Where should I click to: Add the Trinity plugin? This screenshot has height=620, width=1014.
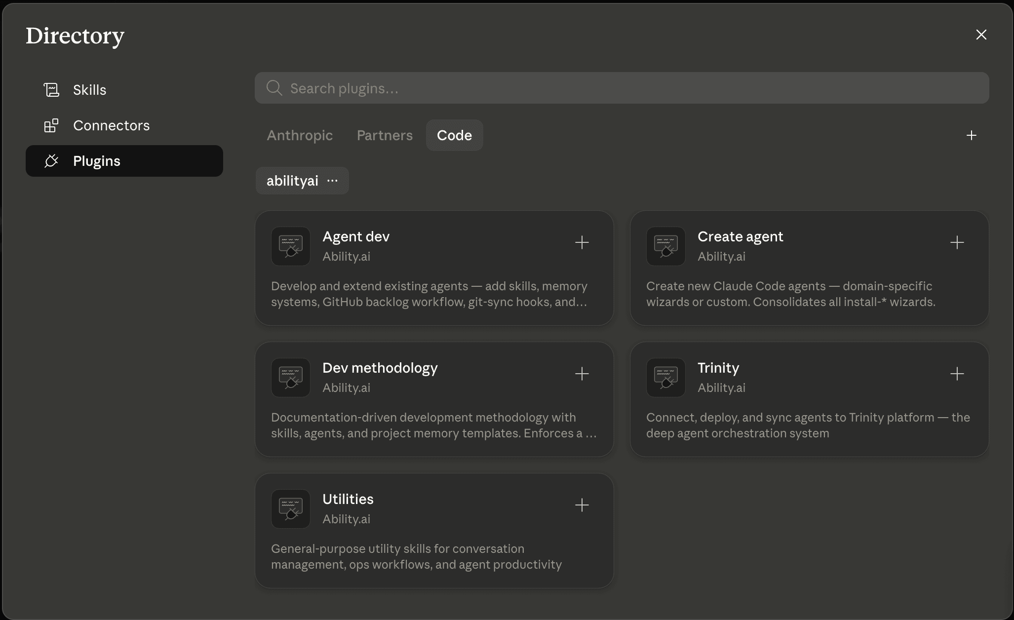tap(957, 374)
